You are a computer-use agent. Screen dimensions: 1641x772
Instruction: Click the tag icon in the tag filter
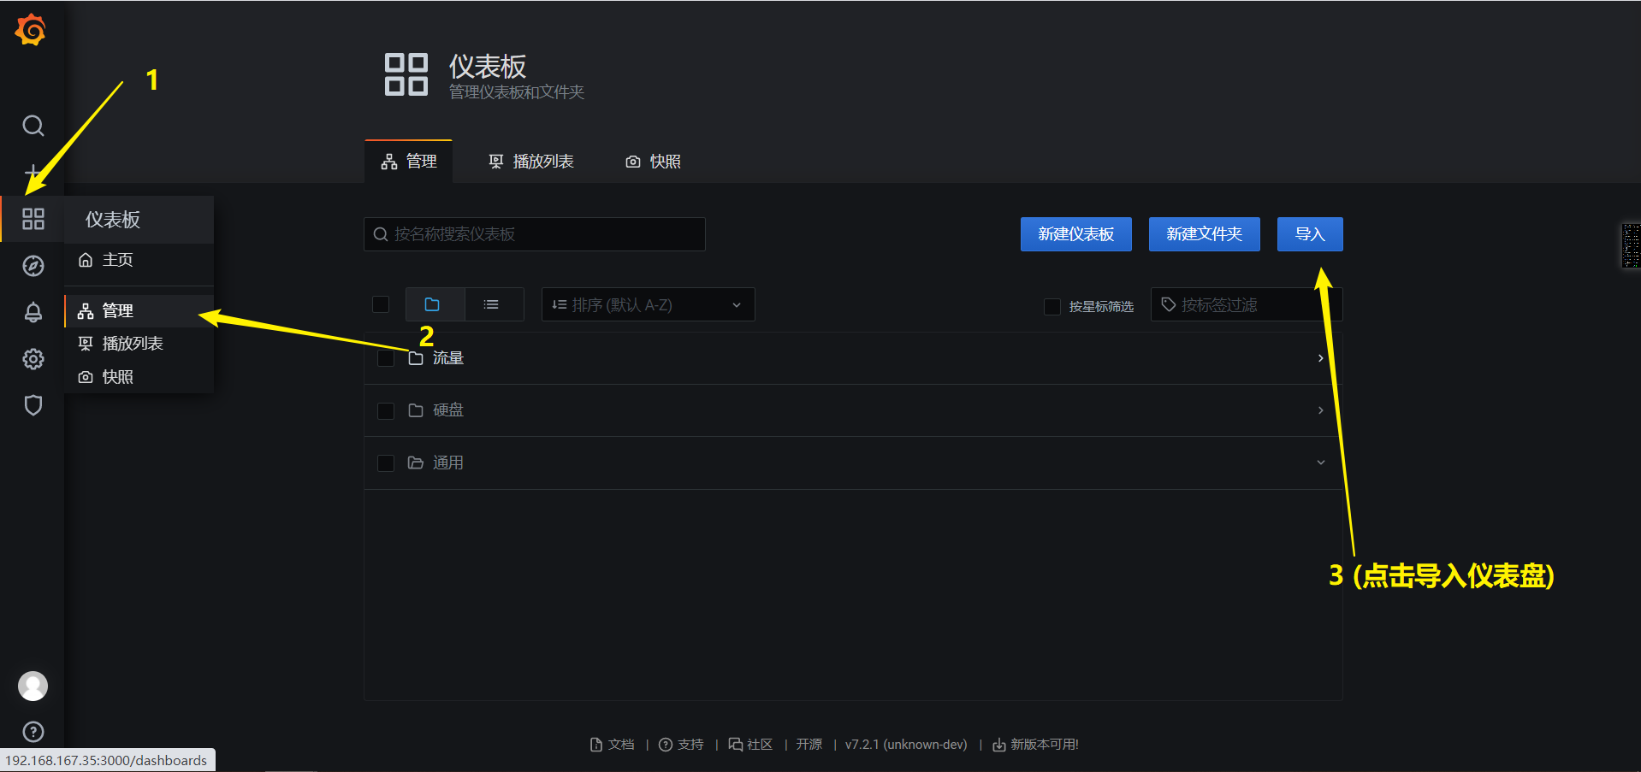1168,304
